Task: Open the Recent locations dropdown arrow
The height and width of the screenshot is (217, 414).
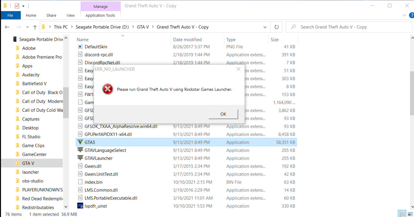Action: tap(27, 27)
